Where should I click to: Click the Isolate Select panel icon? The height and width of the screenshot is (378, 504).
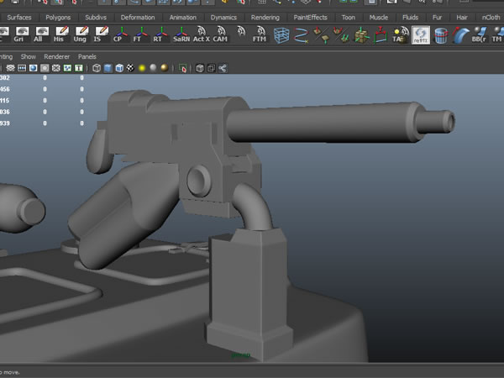tap(183, 68)
